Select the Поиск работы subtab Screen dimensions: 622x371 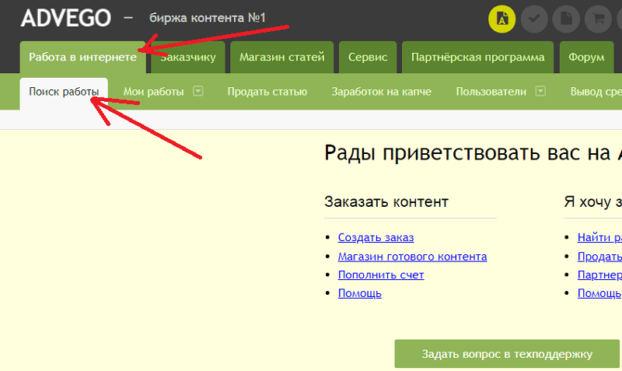tap(64, 92)
